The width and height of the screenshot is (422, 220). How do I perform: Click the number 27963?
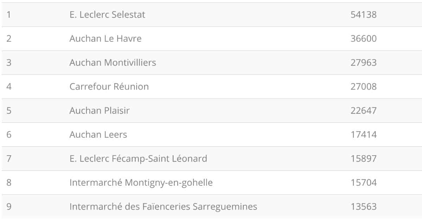coord(364,63)
